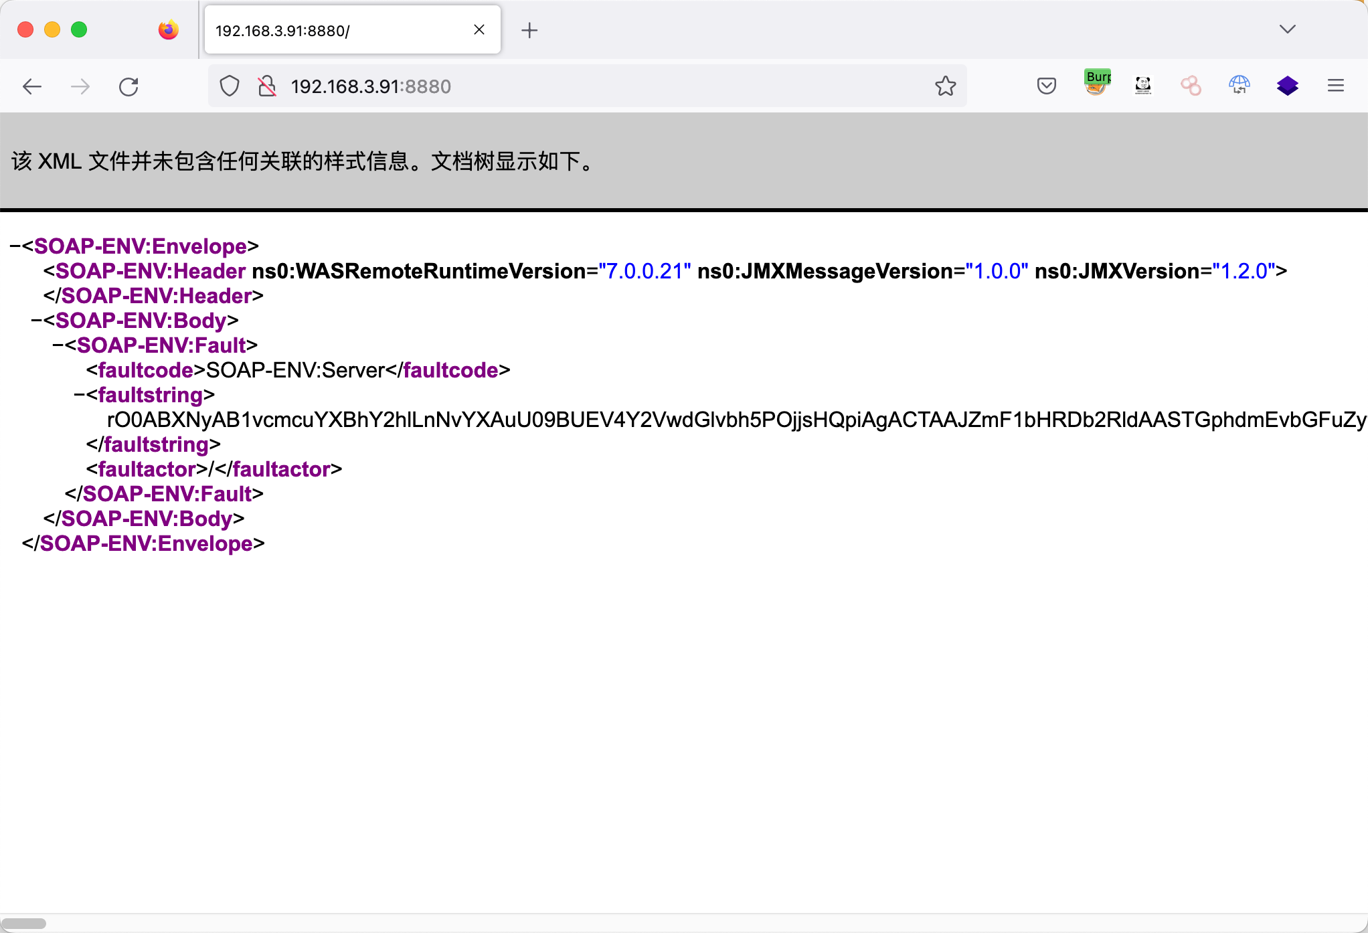The image size is (1368, 933).
Task: Open a new tab with plus
Action: (x=529, y=30)
